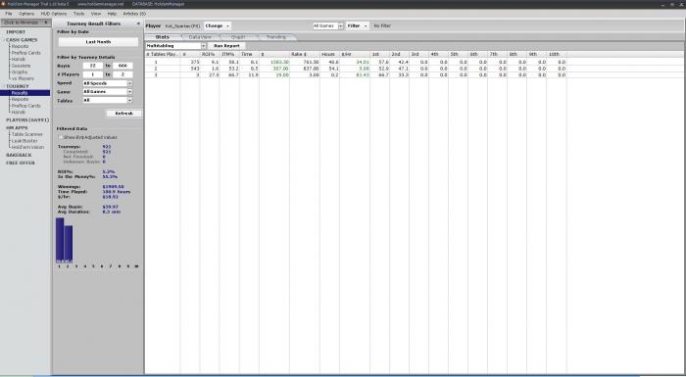Open the HUD Options menu
This screenshot has width=686, height=377.
tap(54, 14)
